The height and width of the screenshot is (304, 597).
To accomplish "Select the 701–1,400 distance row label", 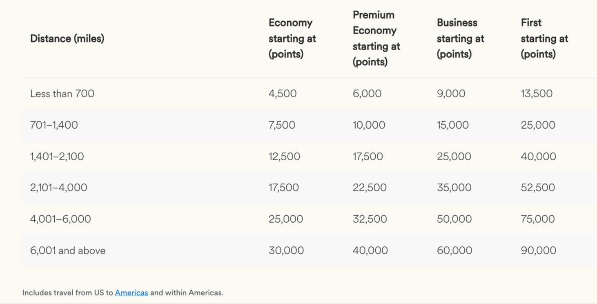I will pos(54,125).
